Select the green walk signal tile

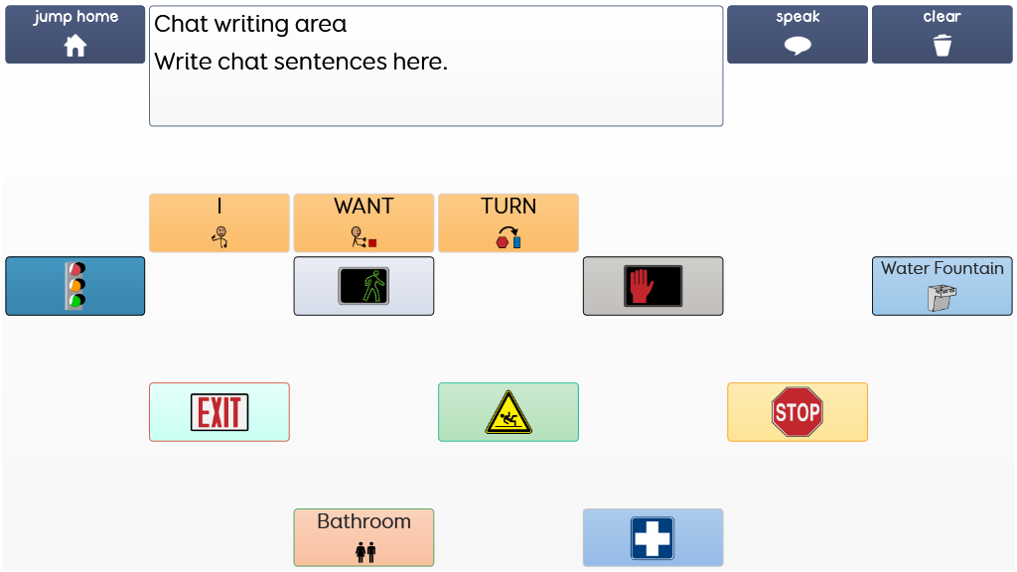(363, 286)
